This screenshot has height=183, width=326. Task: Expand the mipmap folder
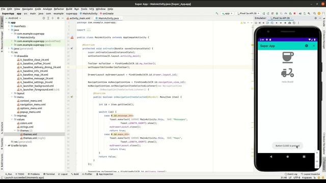click(12, 116)
